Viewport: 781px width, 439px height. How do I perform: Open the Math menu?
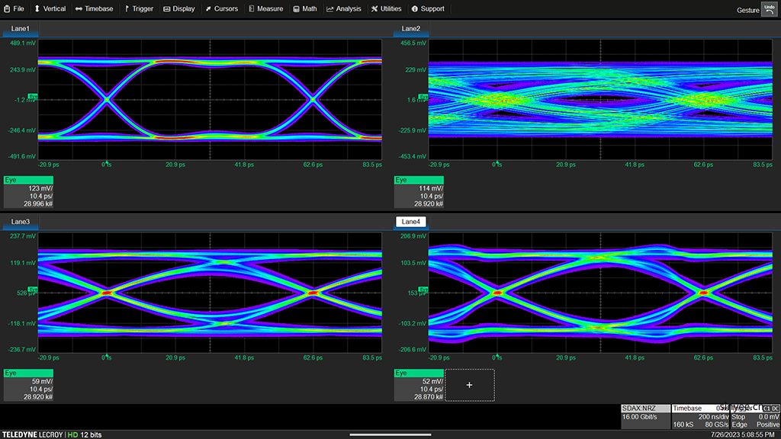point(305,9)
